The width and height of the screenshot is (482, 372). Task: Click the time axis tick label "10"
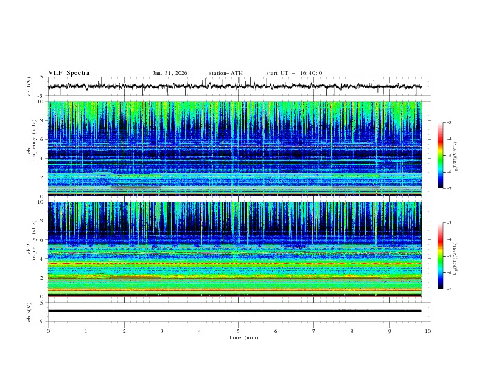pyautogui.click(x=428, y=331)
